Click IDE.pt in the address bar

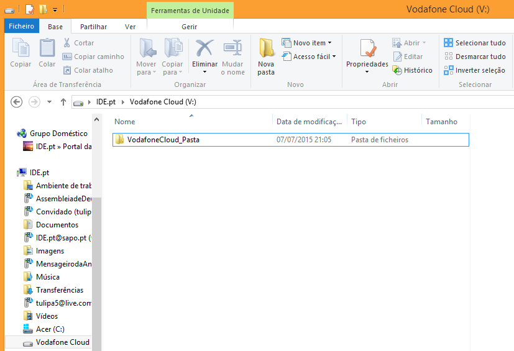(x=106, y=102)
